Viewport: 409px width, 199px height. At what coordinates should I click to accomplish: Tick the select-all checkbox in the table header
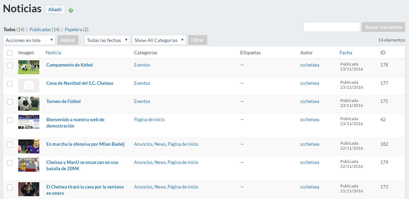[x=10, y=53]
